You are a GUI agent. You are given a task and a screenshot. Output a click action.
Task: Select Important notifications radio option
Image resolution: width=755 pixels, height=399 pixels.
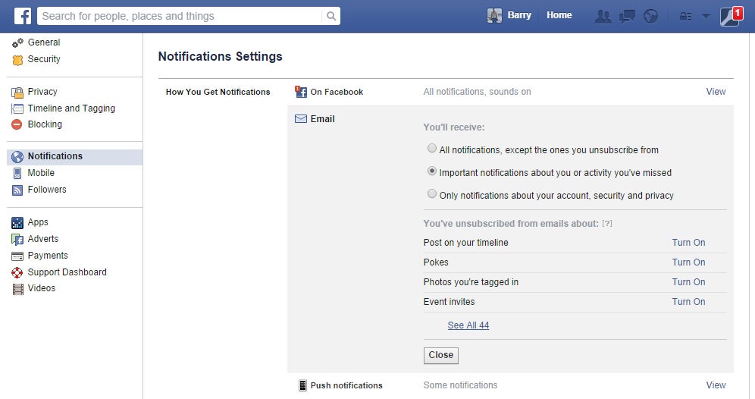pyautogui.click(x=432, y=171)
